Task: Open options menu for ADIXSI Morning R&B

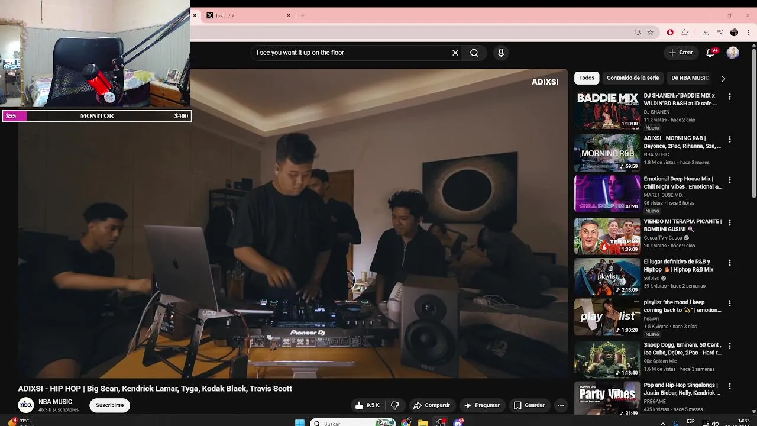Action: point(730,139)
